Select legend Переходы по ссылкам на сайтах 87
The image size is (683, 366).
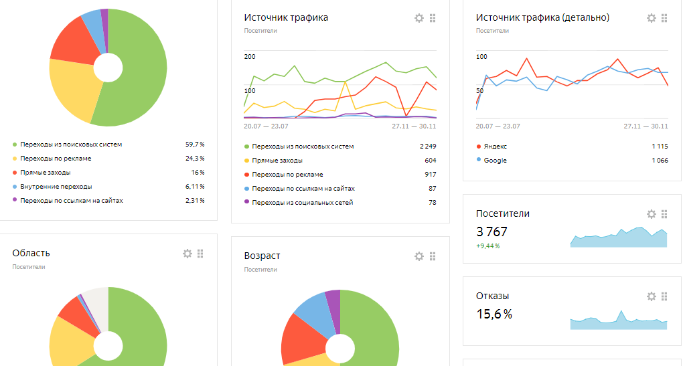tap(303, 189)
